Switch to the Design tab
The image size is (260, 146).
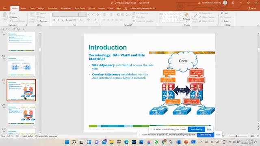point(41,8)
